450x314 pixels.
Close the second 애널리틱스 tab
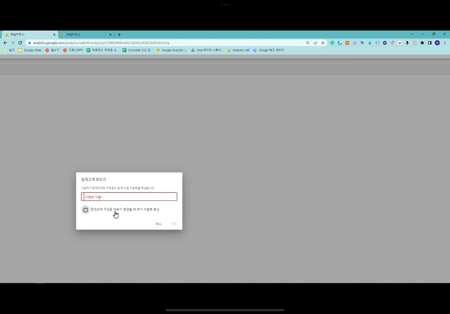[110, 34]
